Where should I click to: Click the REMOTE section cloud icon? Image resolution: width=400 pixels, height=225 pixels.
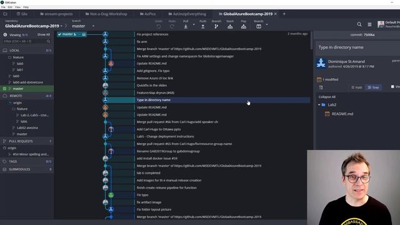[5, 96]
